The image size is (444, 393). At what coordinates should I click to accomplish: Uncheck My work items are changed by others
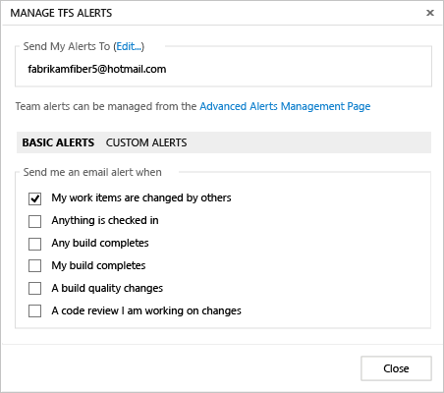point(34,198)
